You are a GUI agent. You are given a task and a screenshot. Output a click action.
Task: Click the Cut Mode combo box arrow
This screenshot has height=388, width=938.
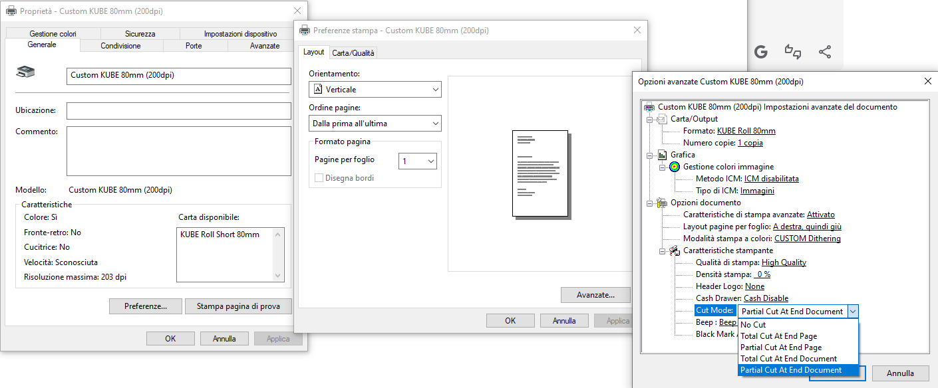point(853,311)
